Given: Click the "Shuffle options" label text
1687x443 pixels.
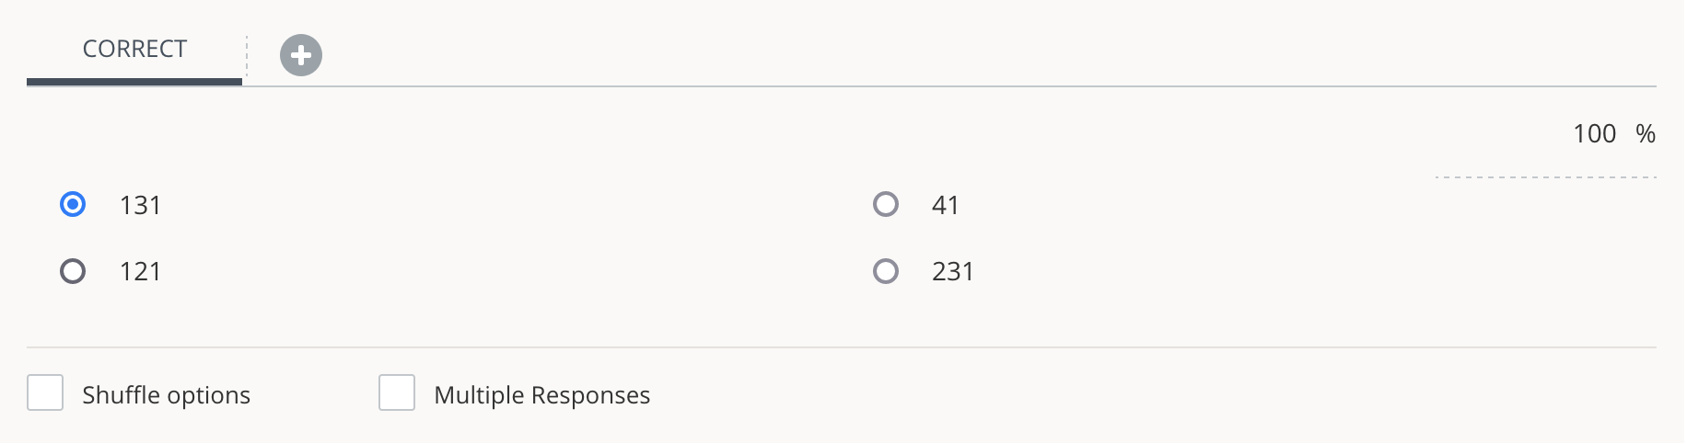Looking at the screenshot, I should [167, 395].
